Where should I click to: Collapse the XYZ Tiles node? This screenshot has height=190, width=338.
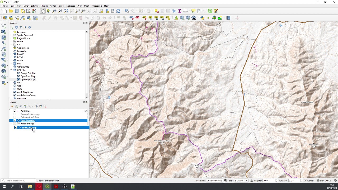pyautogui.click(x=11, y=70)
